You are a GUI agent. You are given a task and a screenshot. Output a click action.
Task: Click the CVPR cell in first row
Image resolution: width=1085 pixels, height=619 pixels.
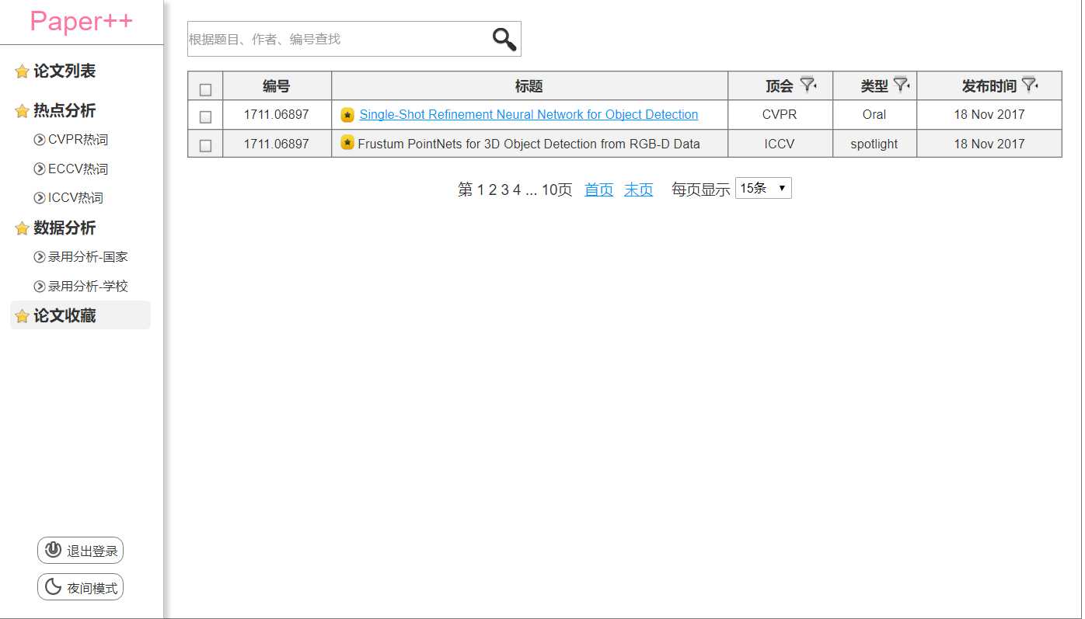tap(780, 115)
